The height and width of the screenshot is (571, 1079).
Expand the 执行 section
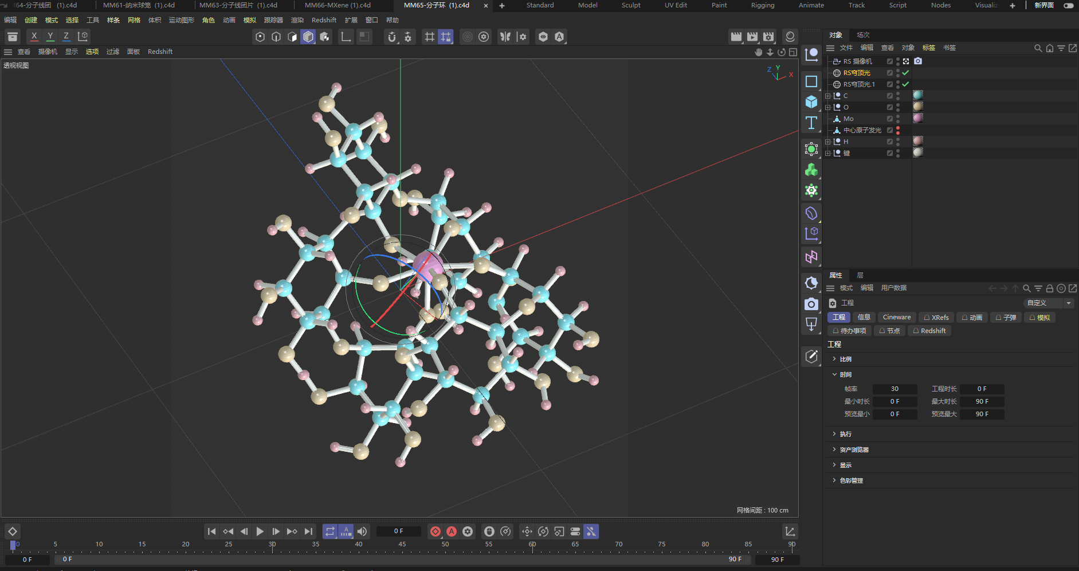tap(834, 434)
